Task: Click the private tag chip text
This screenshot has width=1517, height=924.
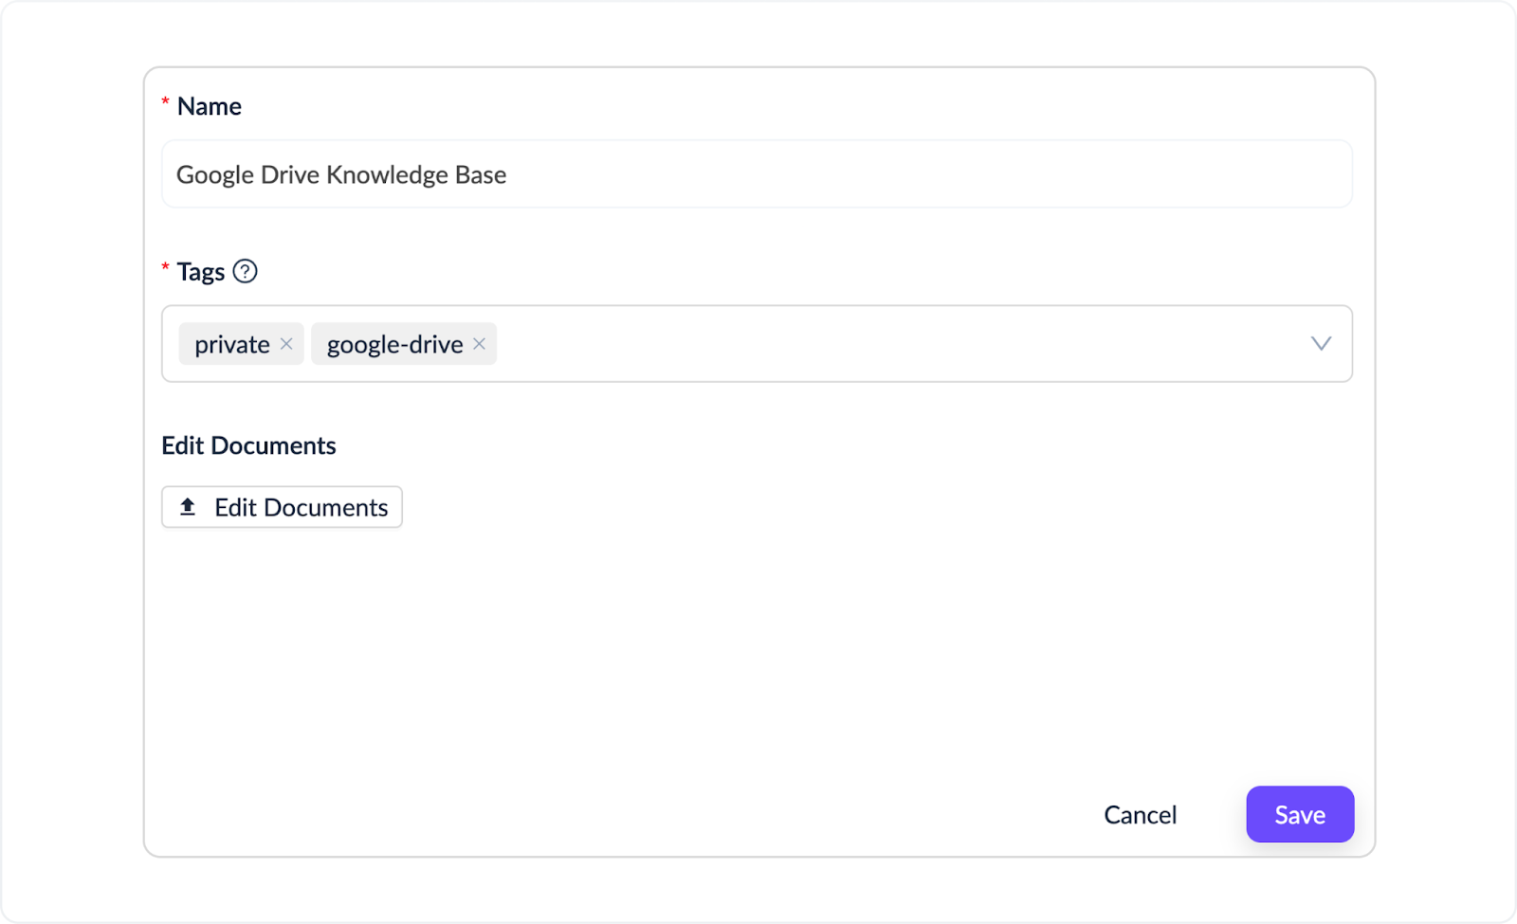Action: [232, 345]
